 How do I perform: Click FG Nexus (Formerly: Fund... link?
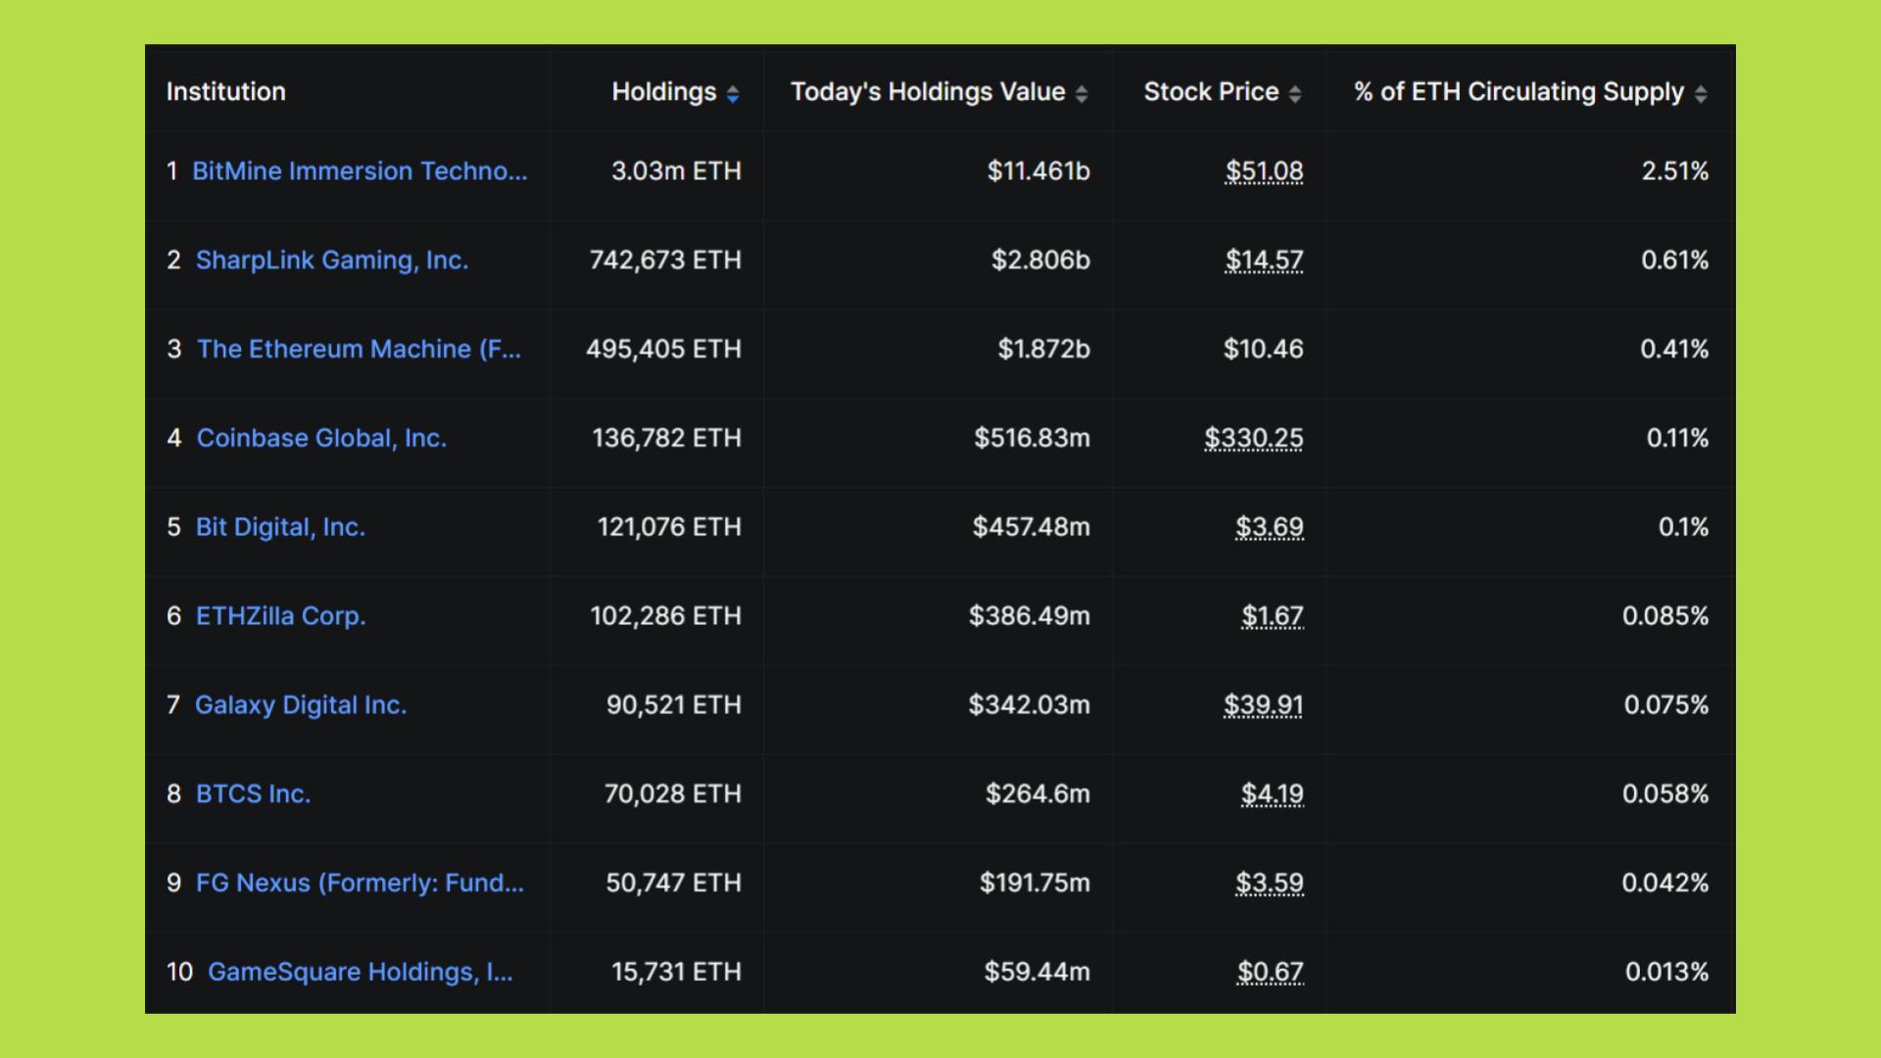click(360, 883)
